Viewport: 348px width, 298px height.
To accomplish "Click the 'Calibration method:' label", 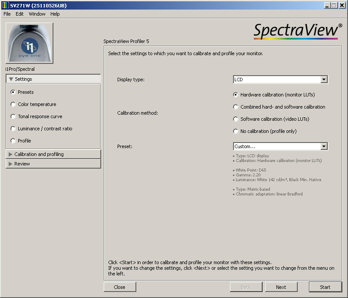I will click(138, 113).
